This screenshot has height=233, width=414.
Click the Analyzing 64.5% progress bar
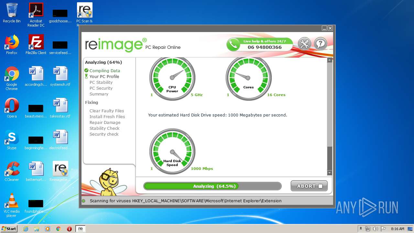click(x=212, y=186)
